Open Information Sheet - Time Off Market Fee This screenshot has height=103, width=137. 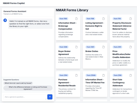point(95,81)
